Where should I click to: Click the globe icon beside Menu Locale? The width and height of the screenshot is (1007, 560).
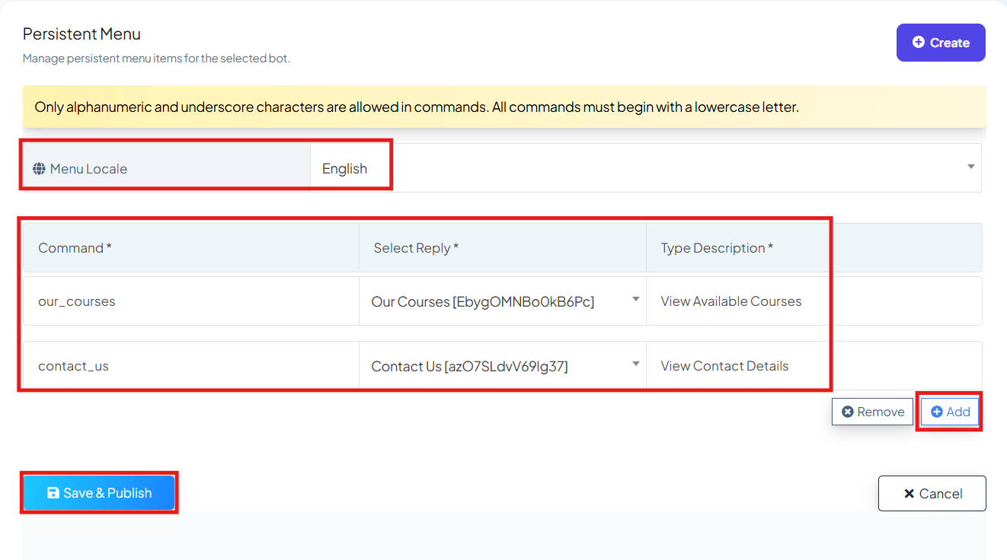point(39,169)
